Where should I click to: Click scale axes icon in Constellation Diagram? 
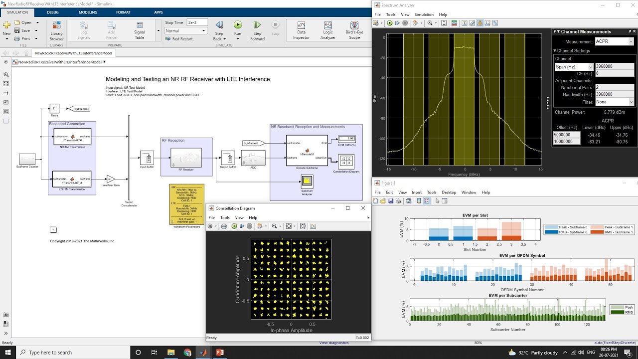[x=289, y=226]
